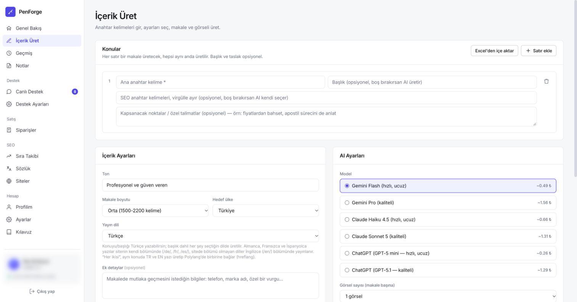This screenshot has width=577, height=302.
Task: Click the SEO anahtar kelimeleri field
Action: click(x=326, y=98)
